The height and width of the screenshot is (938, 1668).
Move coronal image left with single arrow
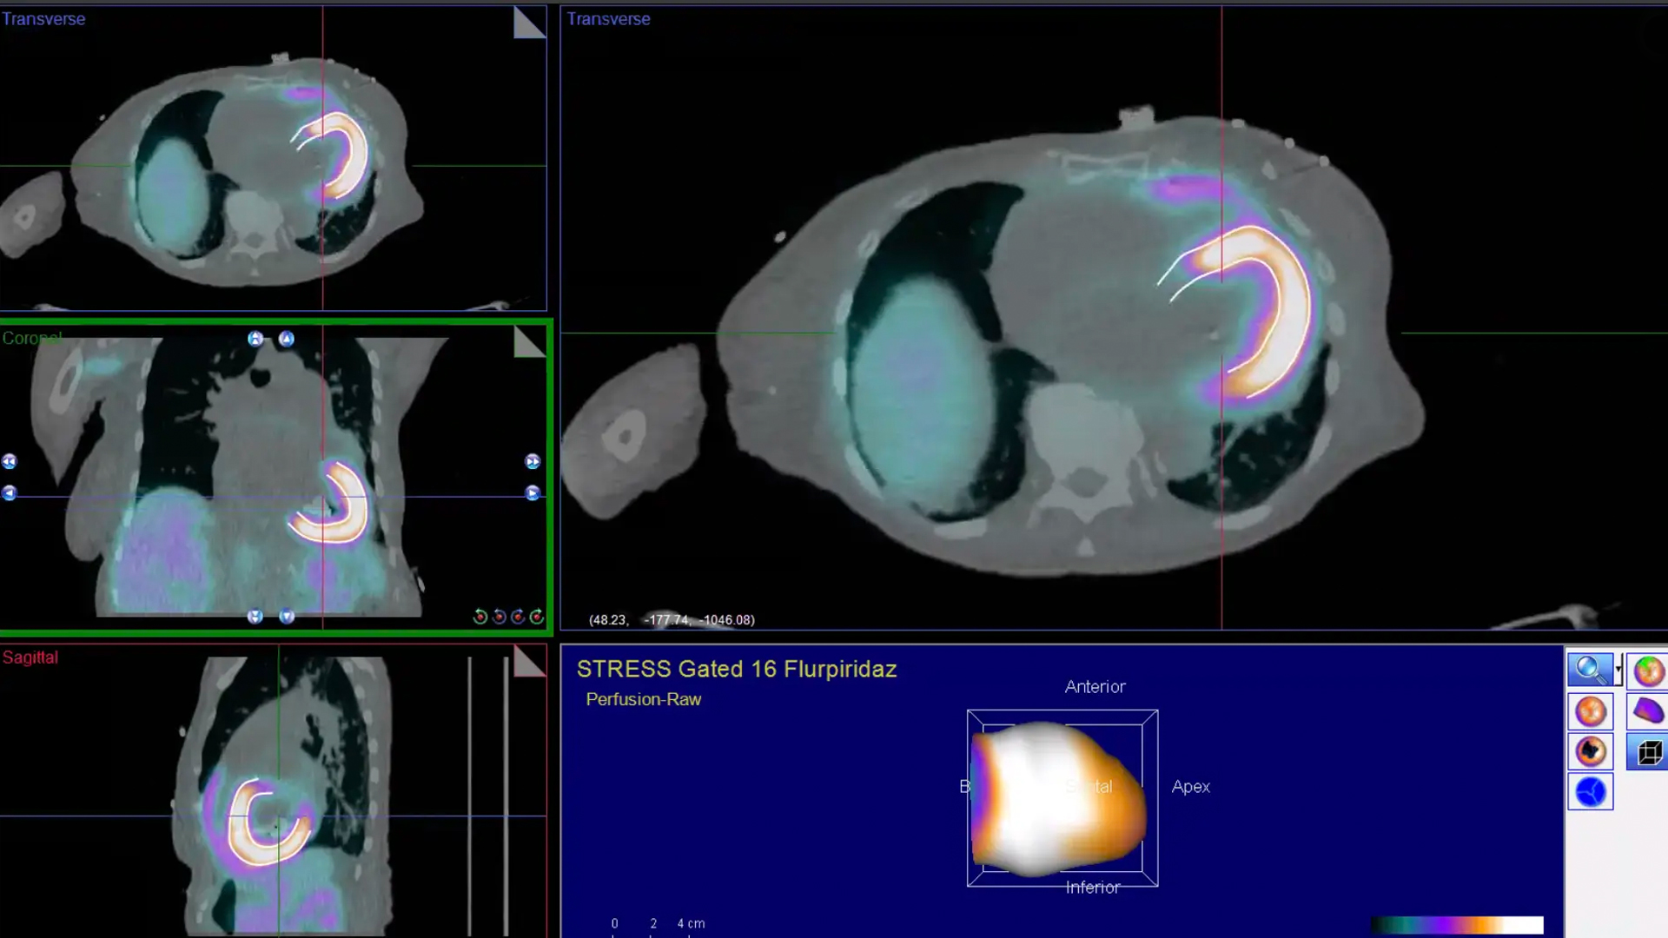tap(10, 493)
